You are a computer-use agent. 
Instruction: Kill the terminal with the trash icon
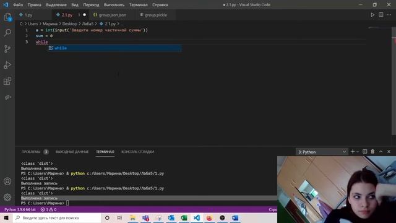point(372,151)
